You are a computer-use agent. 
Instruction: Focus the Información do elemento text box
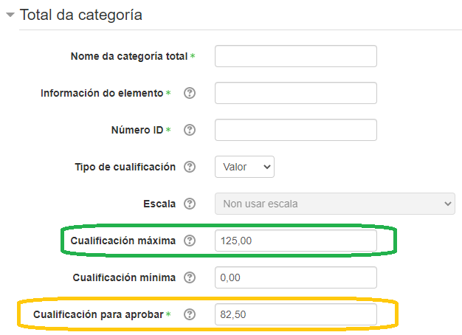click(x=295, y=93)
